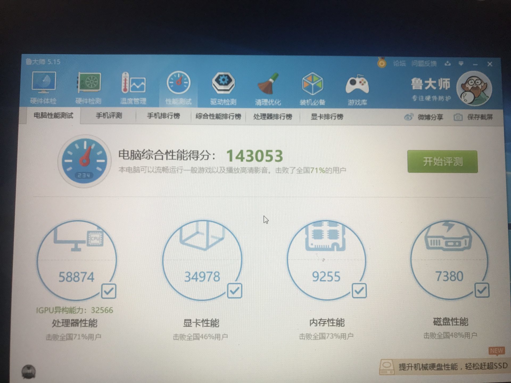Click the camera save-screenshot icon
Screen dimensions: 511x383
(458, 117)
